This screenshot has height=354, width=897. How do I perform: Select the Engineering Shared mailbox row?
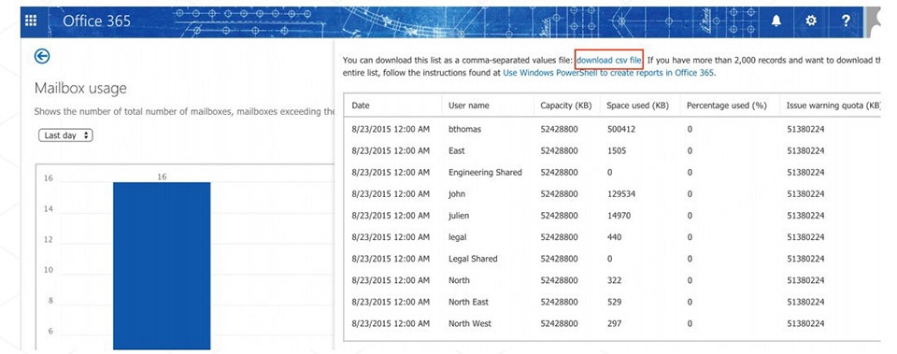pyautogui.click(x=611, y=172)
